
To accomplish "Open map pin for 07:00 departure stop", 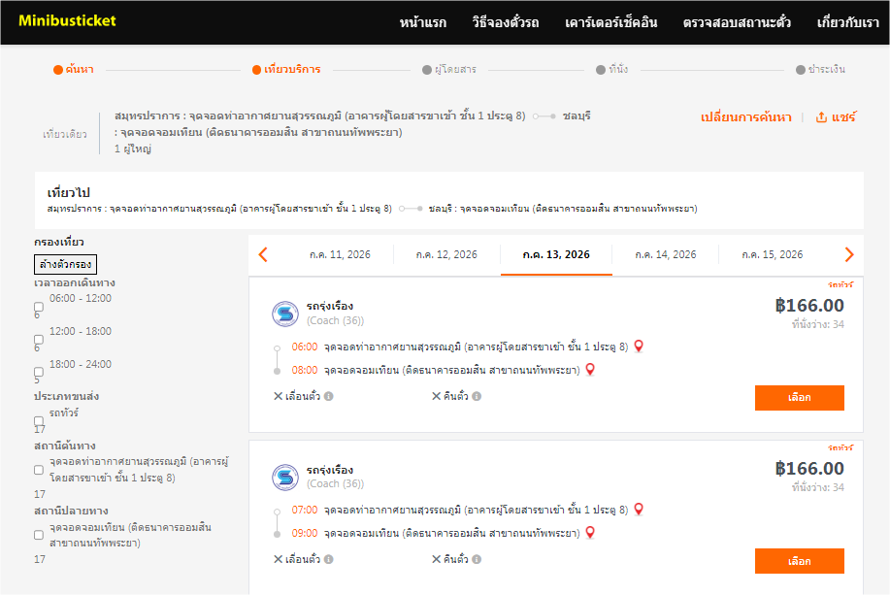I will 639,510.
